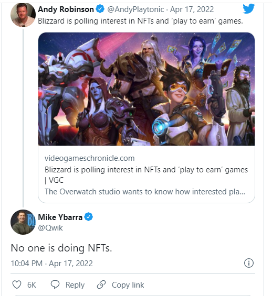272x296 pixels.
Task: Open the Blizzard characters article image
Action: click(x=147, y=89)
